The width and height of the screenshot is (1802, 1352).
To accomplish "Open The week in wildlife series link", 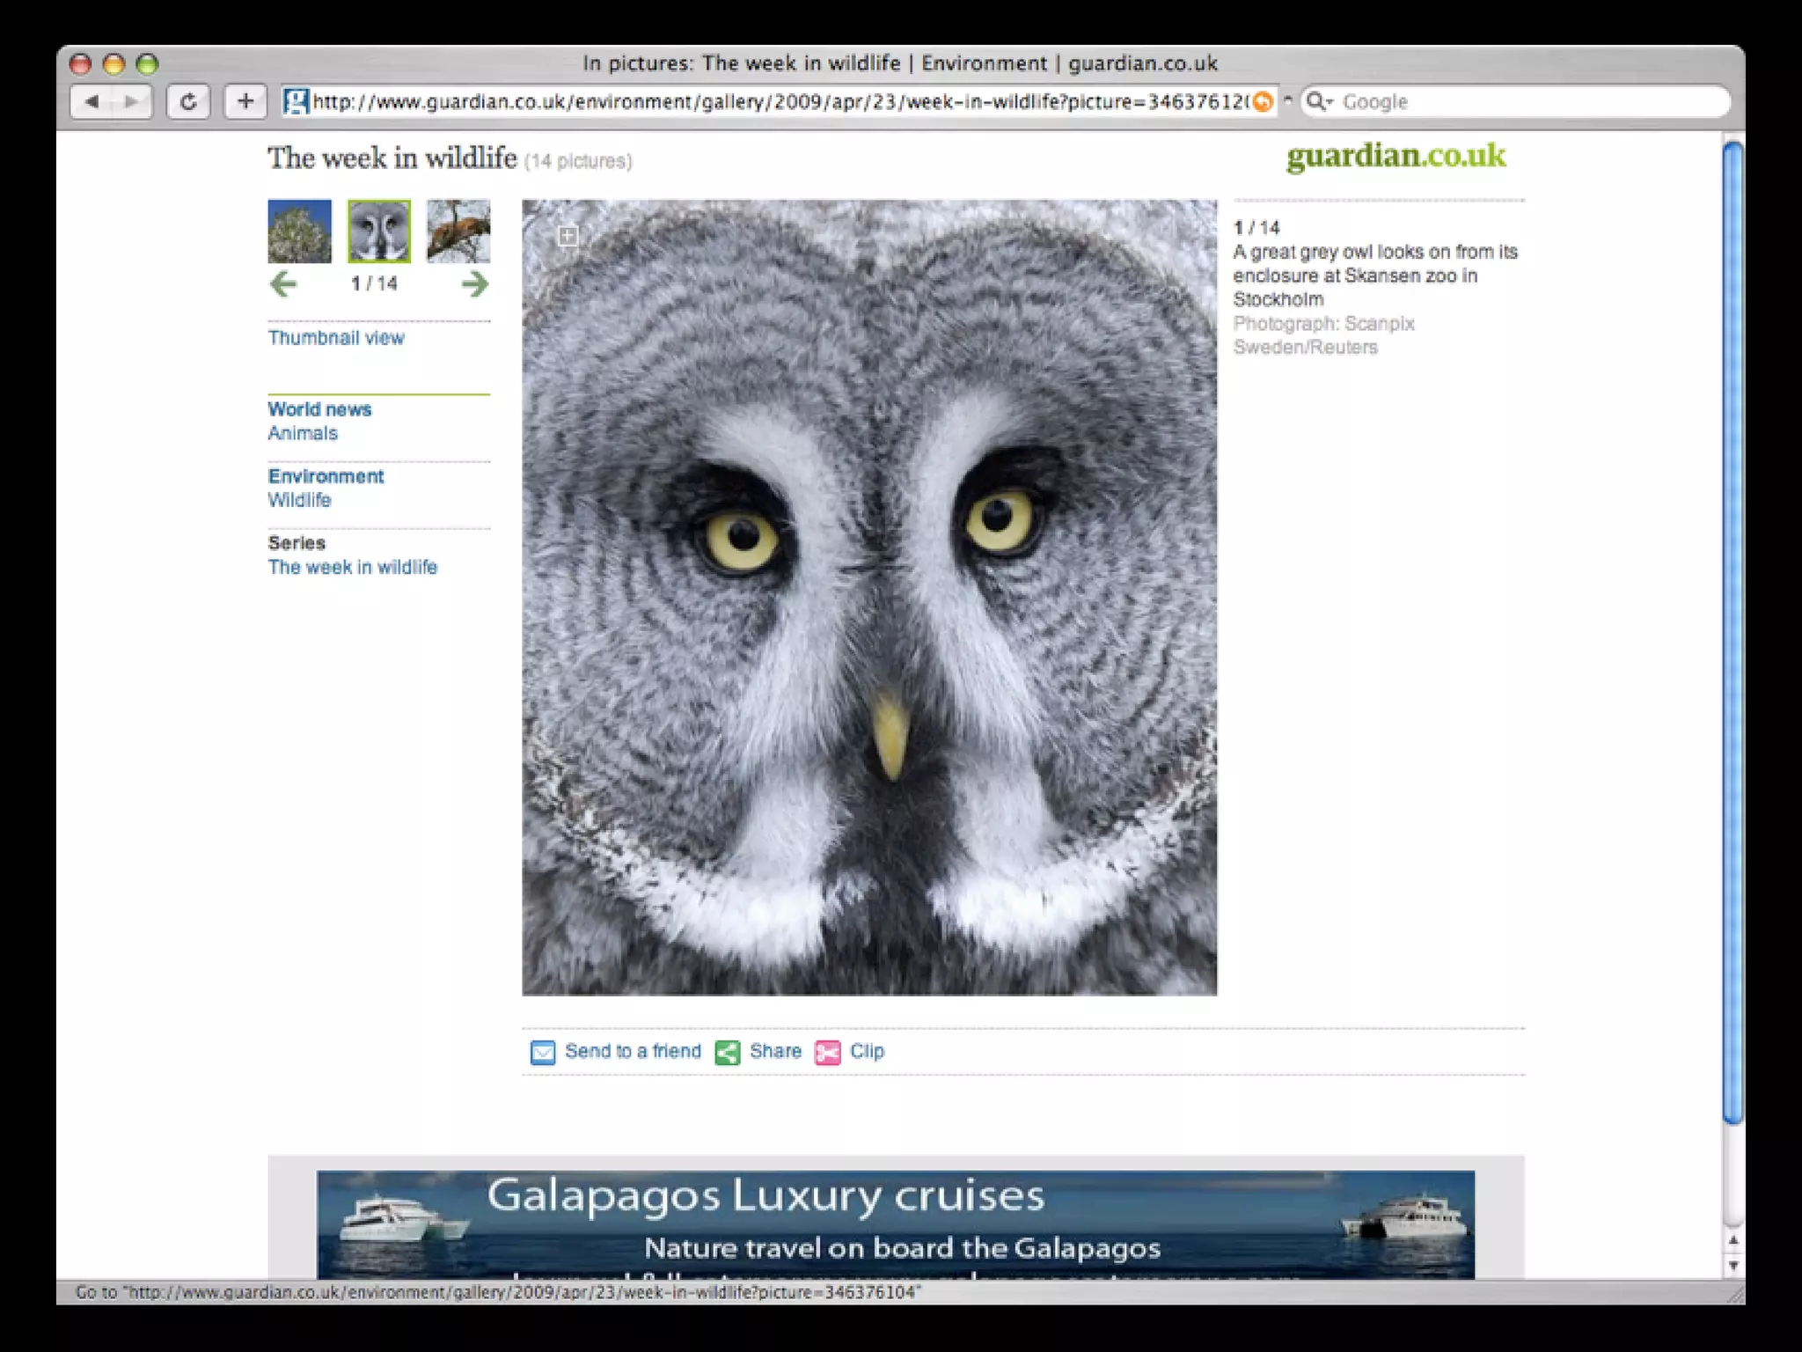I will [x=352, y=567].
